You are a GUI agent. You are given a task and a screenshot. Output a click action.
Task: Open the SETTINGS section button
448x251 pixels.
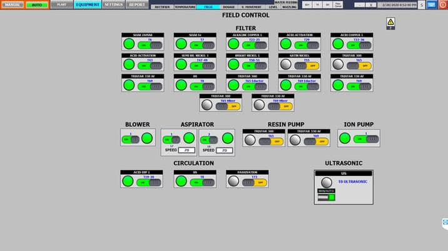point(113,4)
